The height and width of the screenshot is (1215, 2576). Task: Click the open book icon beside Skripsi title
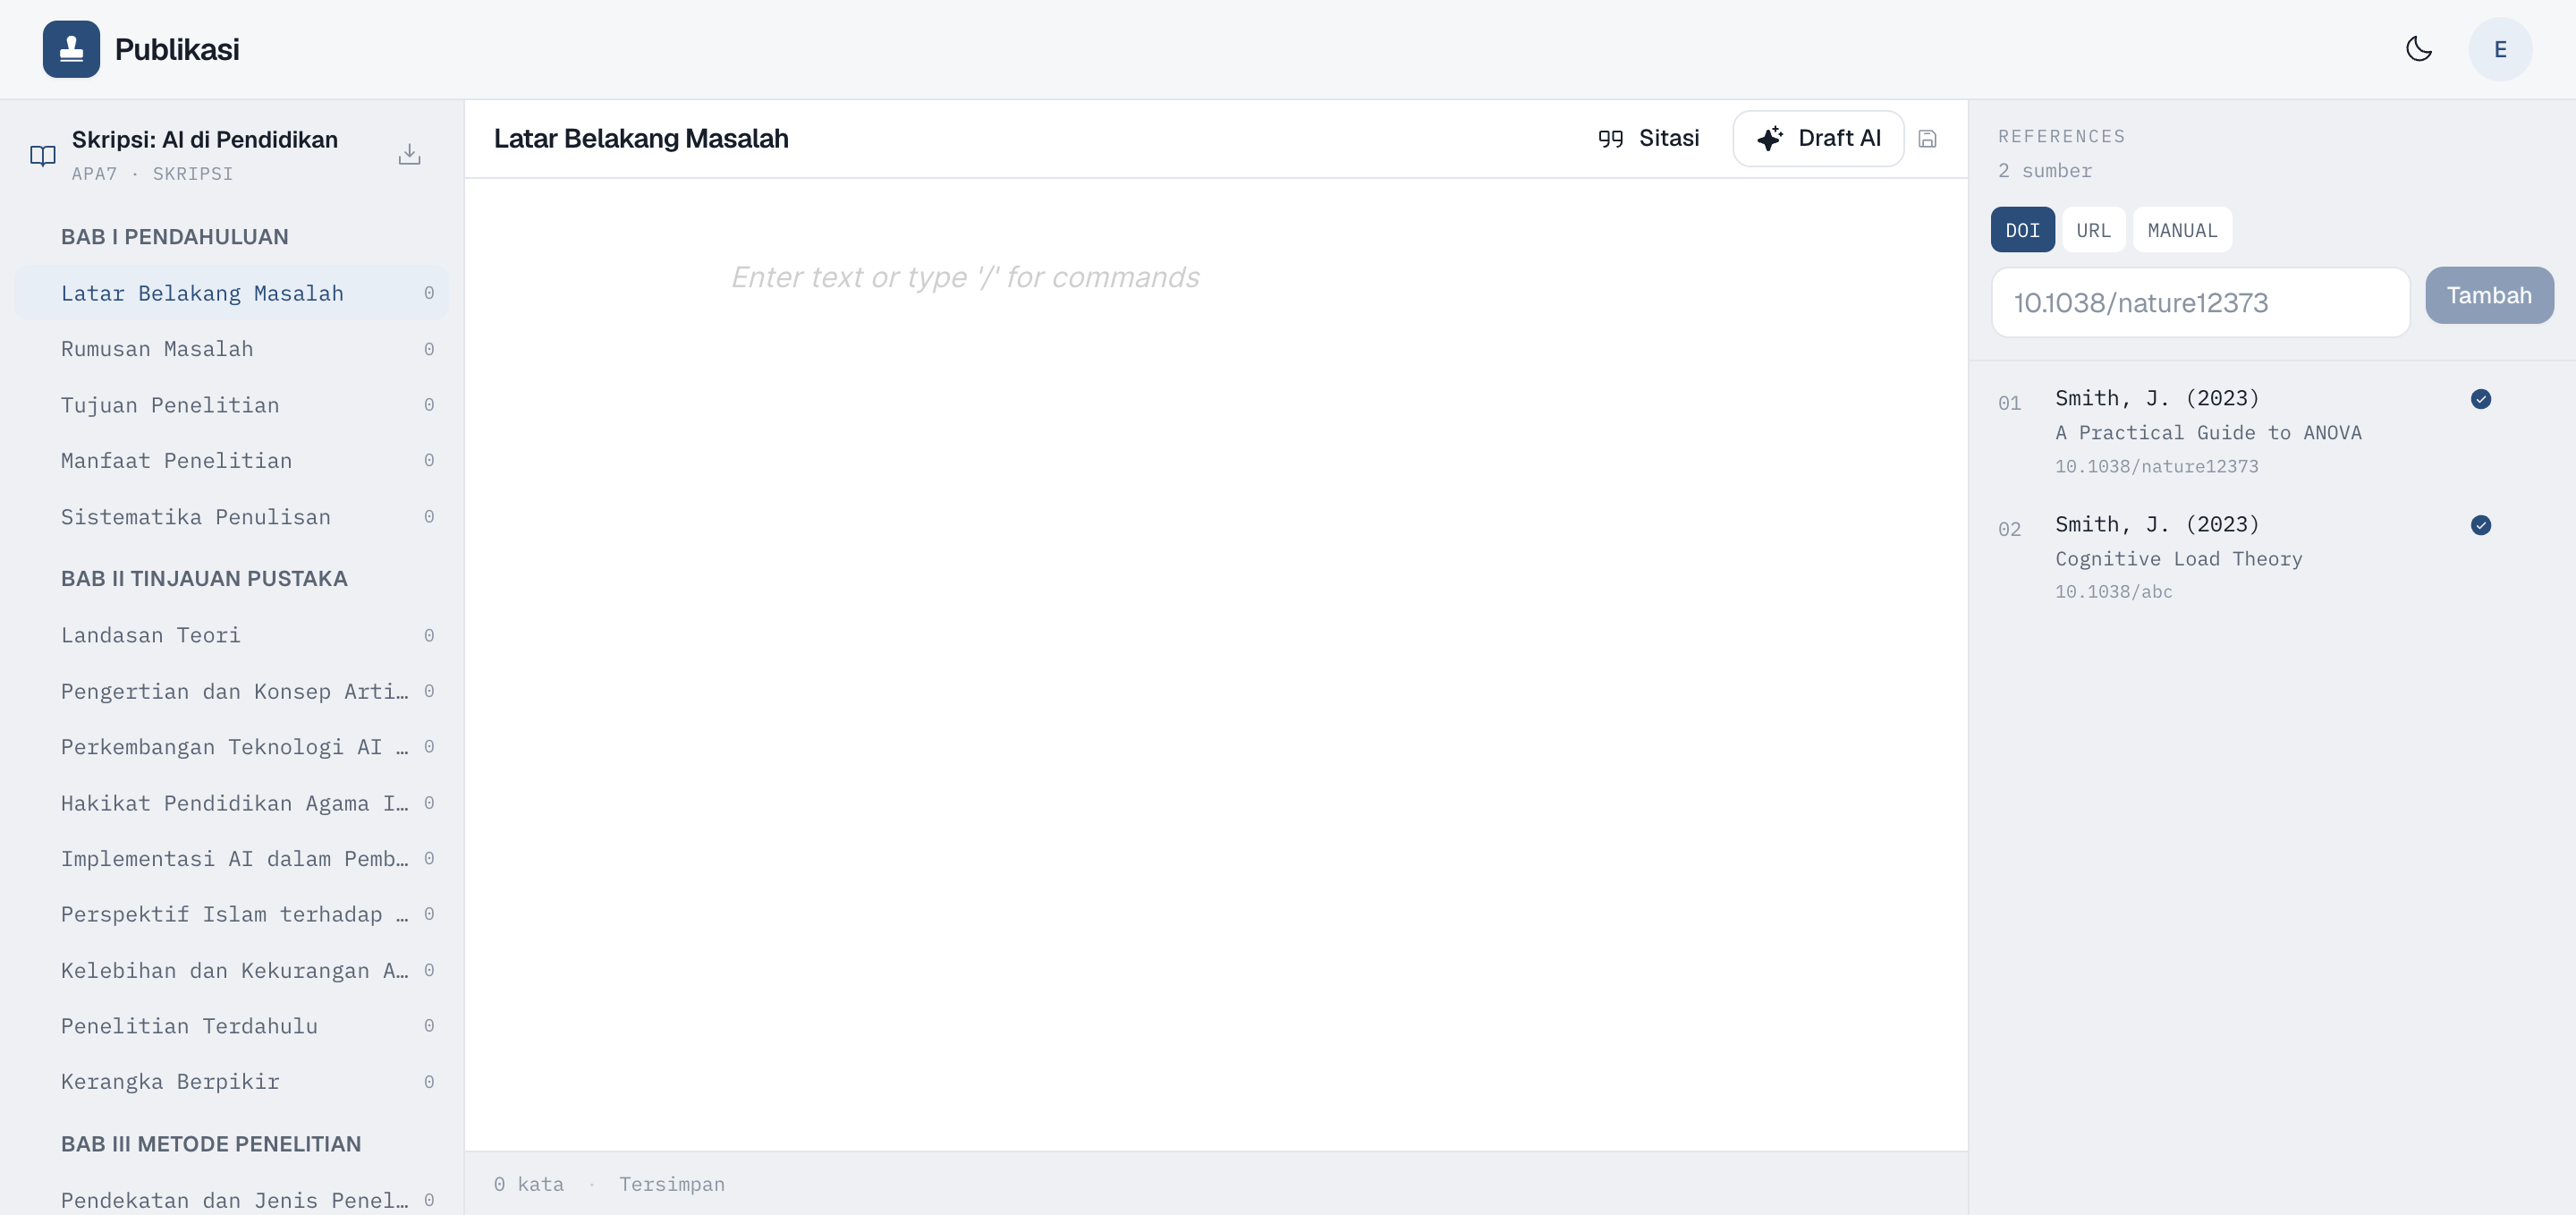(42, 155)
